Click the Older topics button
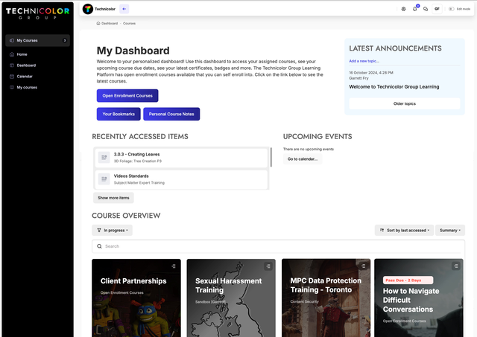This screenshot has width=477, height=337. (x=405, y=103)
